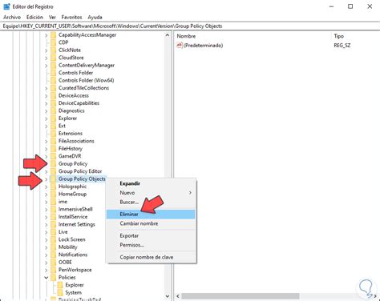Choose Eliminar in the context menu

pyautogui.click(x=151, y=214)
